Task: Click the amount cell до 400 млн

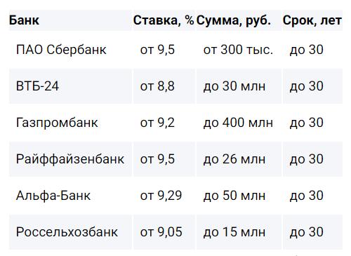Action: 239,123
